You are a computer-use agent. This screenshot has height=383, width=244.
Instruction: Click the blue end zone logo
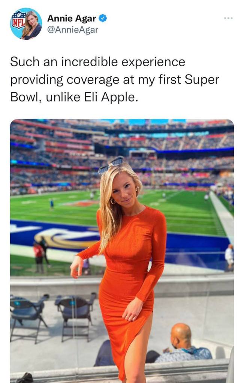point(66,238)
